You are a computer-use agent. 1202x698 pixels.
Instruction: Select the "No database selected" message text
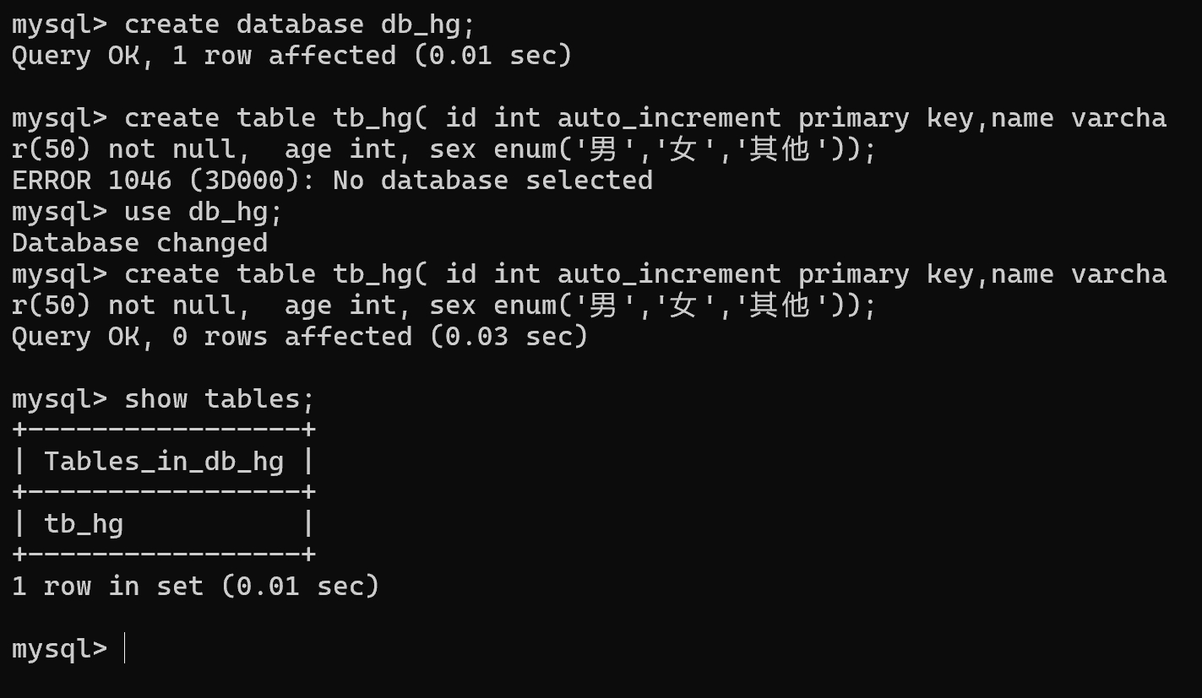tap(492, 180)
